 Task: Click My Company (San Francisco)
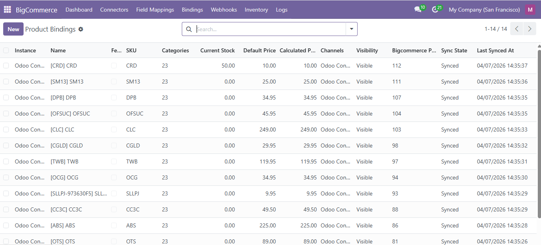tap(484, 9)
